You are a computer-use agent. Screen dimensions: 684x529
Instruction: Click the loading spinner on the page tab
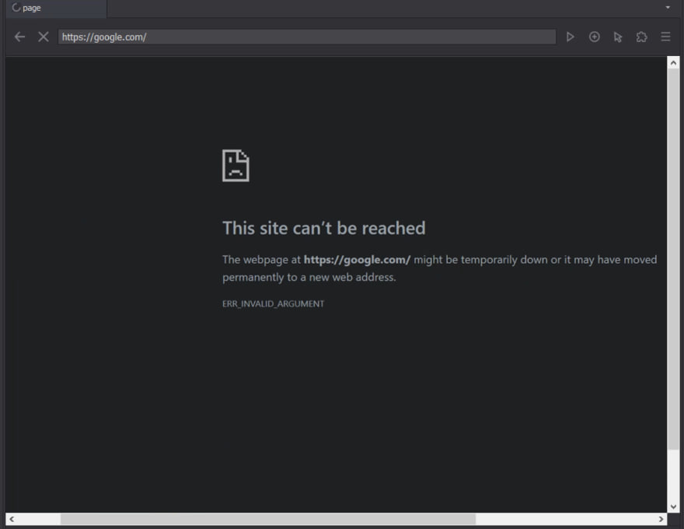click(16, 8)
